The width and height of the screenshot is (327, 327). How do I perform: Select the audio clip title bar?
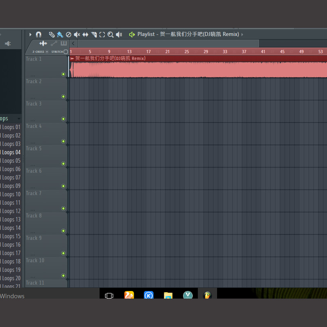tap(198, 58)
